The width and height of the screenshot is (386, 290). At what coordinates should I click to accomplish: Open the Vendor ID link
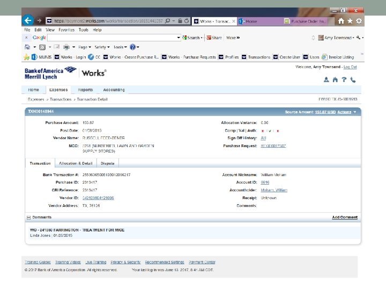[98, 198]
